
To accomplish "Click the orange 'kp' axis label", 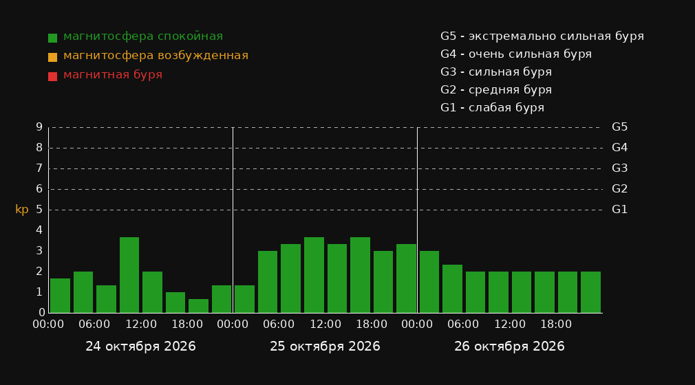I will (22, 210).
